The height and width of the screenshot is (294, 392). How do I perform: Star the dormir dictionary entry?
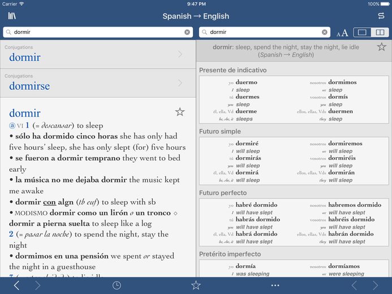click(180, 111)
